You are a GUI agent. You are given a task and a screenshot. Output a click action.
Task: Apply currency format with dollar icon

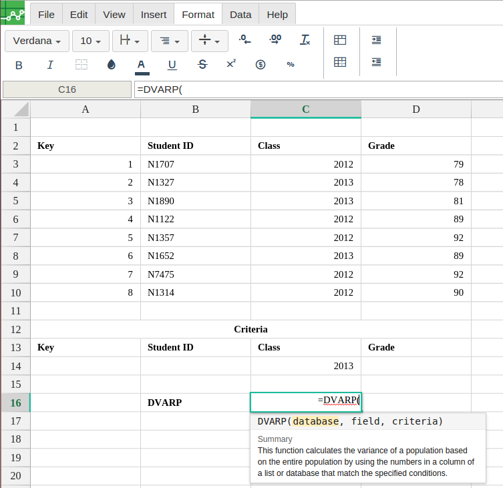pos(261,65)
